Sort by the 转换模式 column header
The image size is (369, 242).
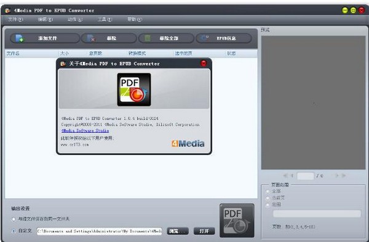(149, 53)
